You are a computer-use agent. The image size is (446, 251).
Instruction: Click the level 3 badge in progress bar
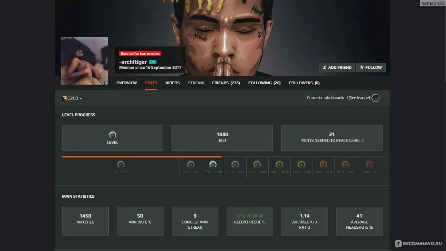pos(213,165)
